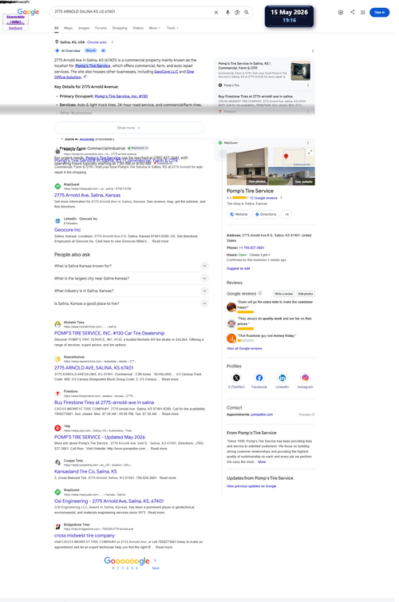
Task: Click 'View all Google reviews' link
Action: tap(244, 349)
